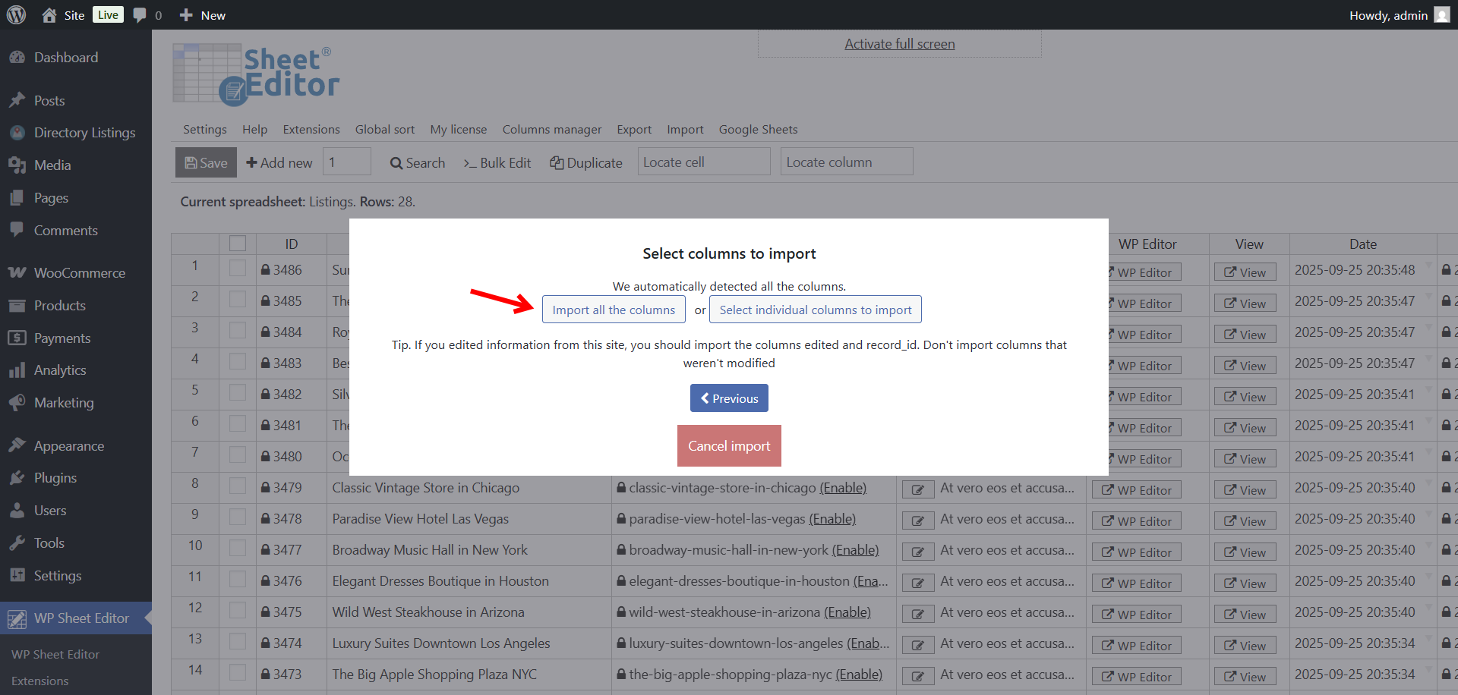Click Add new in the toolbar
Image resolution: width=1458 pixels, height=695 pixels.
(279, 163)
